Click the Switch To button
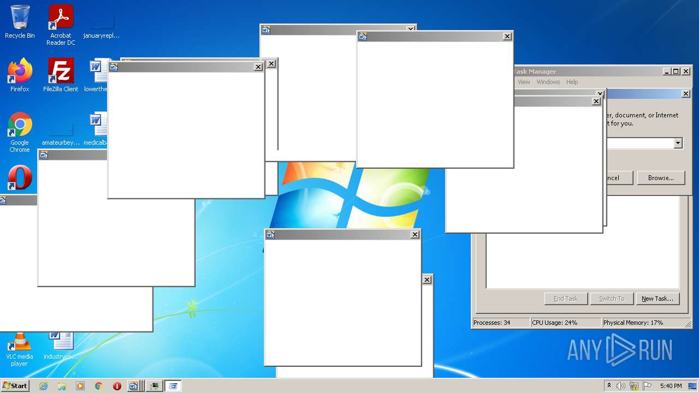 (x=612, y=299)
